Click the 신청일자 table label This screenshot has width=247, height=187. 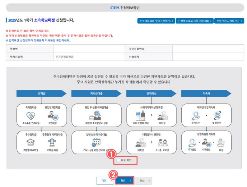click(134, 57)
